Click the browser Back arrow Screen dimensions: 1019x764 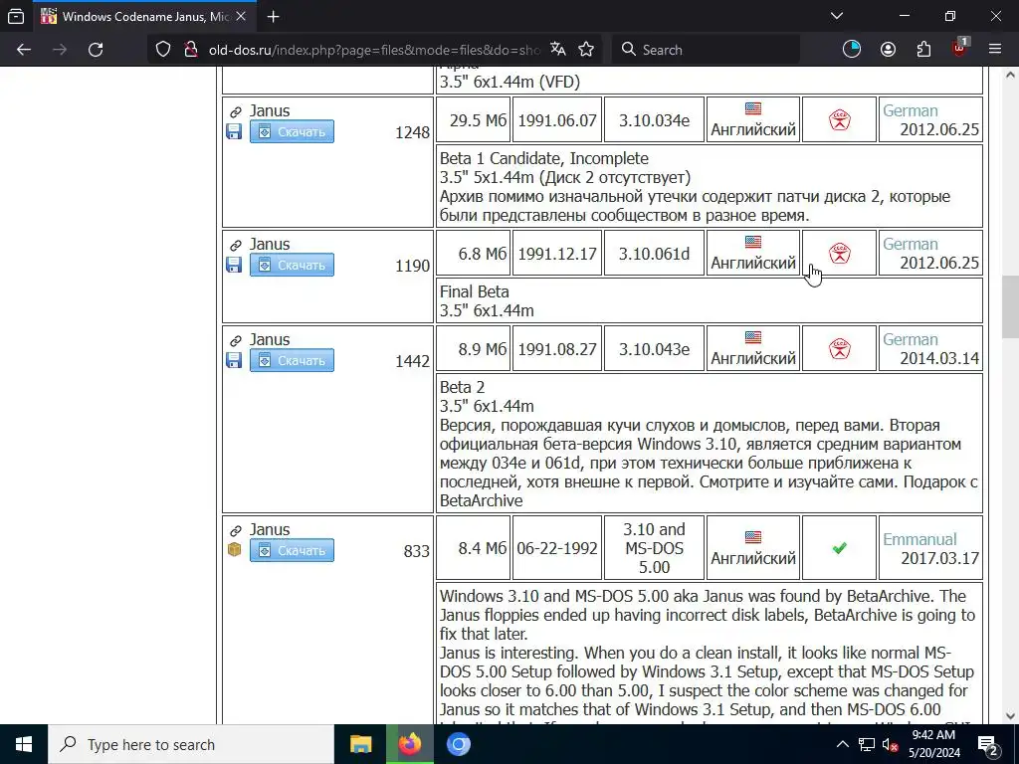pyautogui.click(x=24, y=50)
